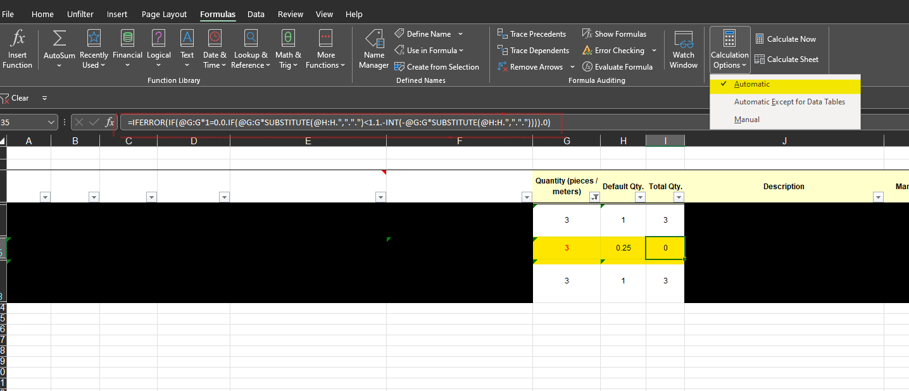909x391 pixels.
Task: Open Logical functions list
Action: [159, 49]
